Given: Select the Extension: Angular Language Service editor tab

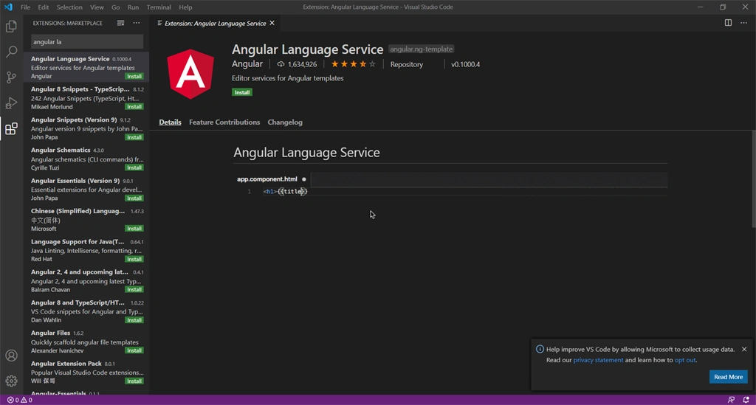Looking at the screenshot, I should (x=216, y=23).
